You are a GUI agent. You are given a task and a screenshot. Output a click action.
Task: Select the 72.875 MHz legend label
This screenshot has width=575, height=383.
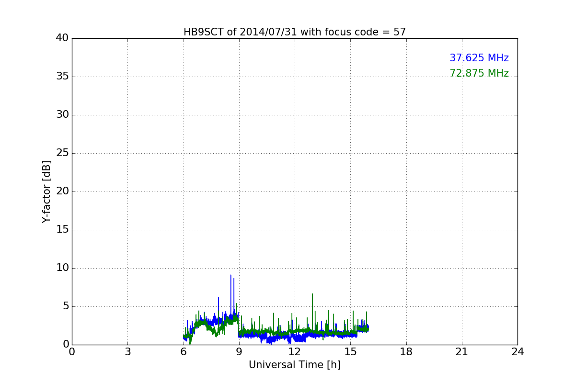click(479, 73)
